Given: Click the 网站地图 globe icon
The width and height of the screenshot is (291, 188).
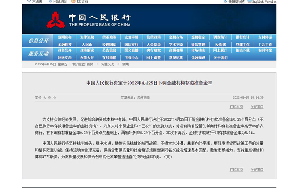Looking at the screenshot, I should coord(50,1).
